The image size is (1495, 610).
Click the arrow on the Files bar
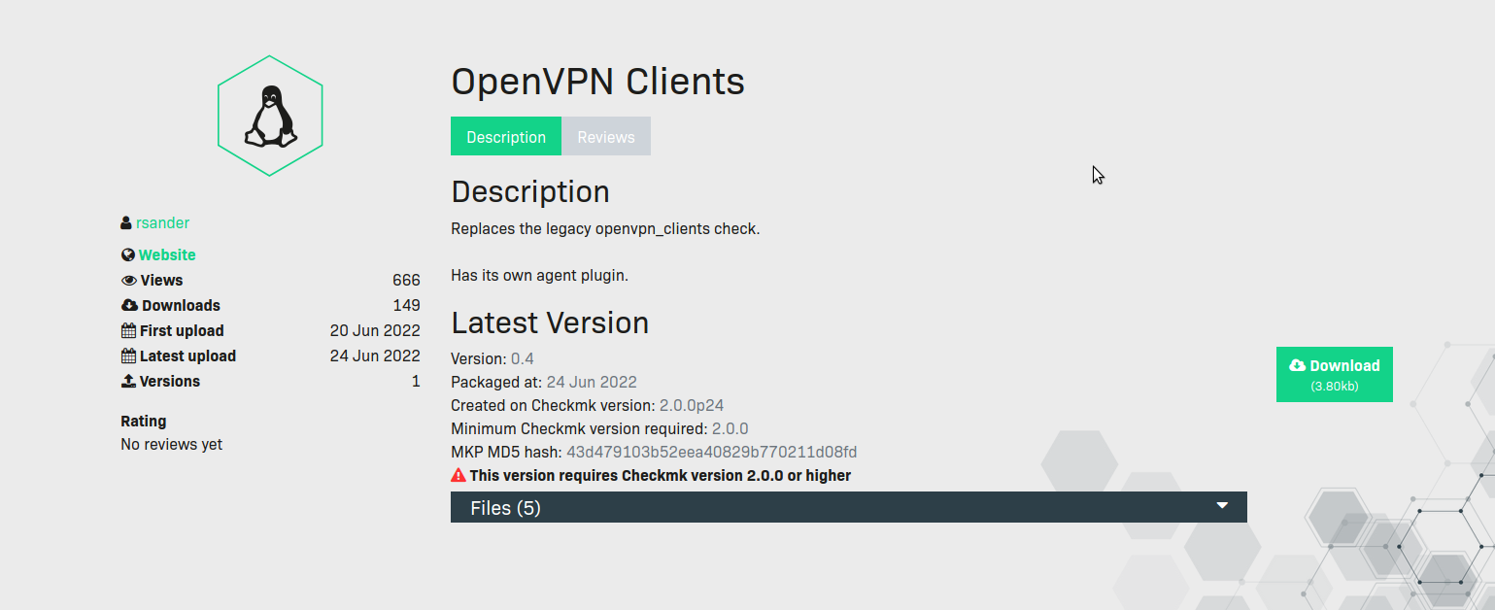(1222, 506)
